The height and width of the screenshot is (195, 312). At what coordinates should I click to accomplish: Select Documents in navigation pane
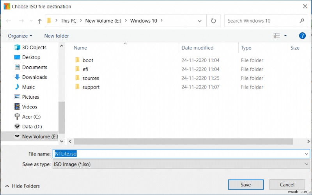31,67
